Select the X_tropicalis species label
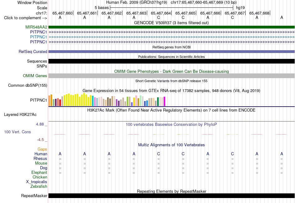The height and width of the screenshot is (203, 295). point(37,182)
